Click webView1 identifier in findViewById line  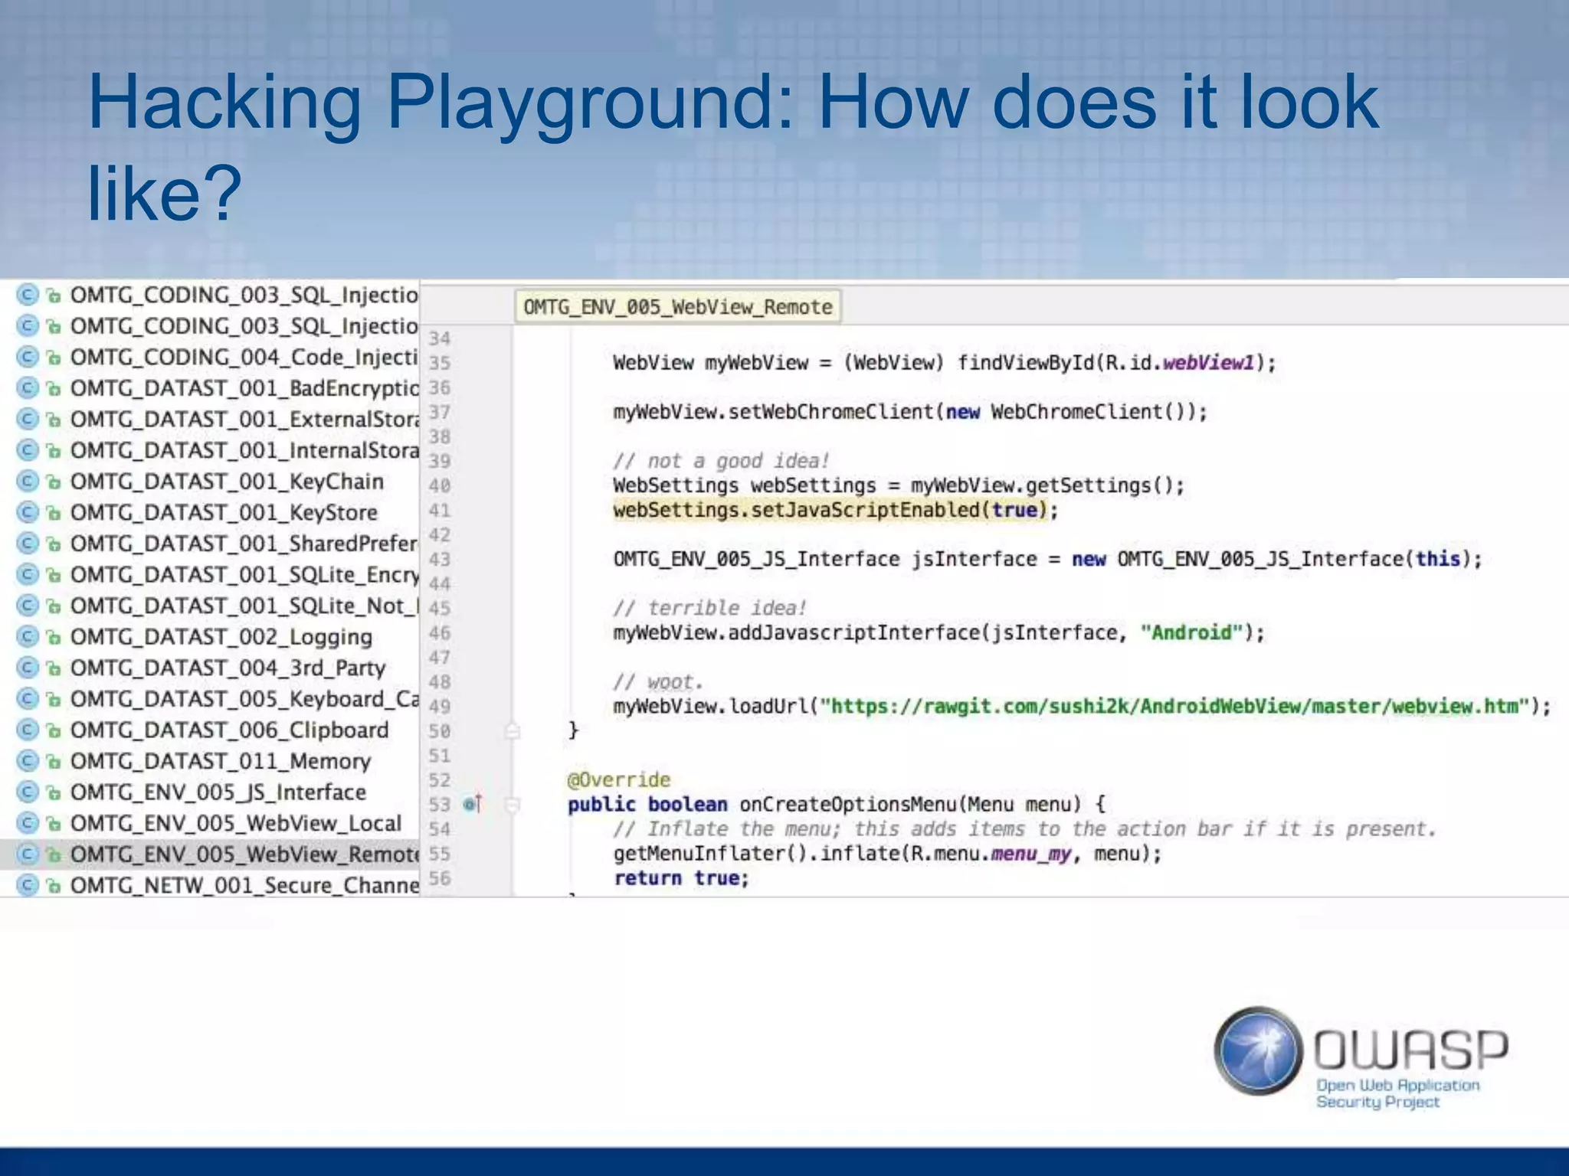pos(1208,363)
